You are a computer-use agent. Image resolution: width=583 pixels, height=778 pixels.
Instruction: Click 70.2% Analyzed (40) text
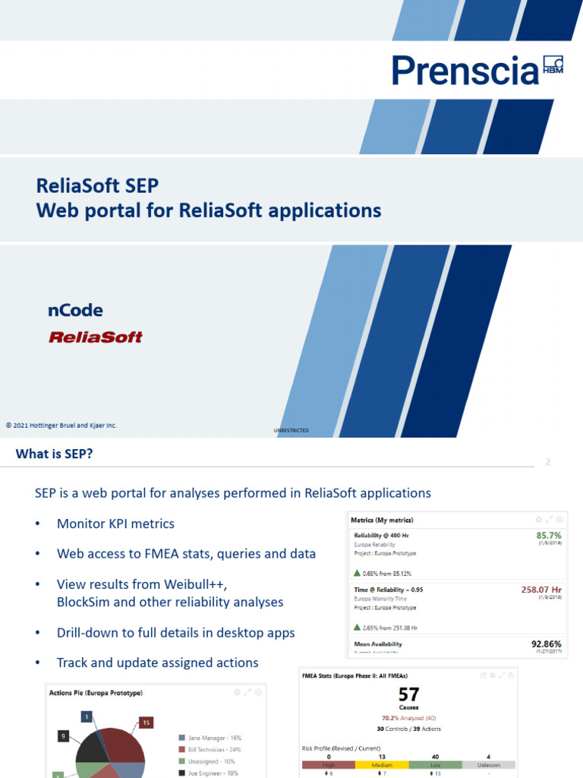tap(408, 718)
